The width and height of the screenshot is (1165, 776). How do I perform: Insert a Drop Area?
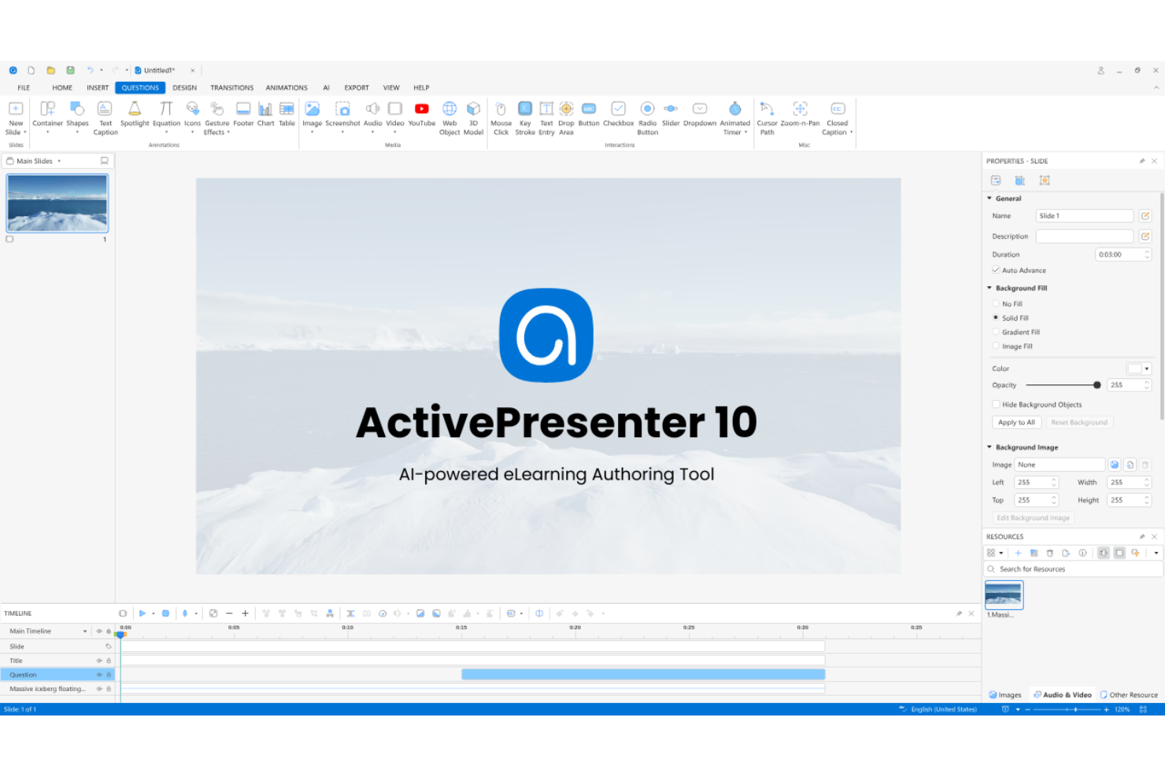coord(566,118)
